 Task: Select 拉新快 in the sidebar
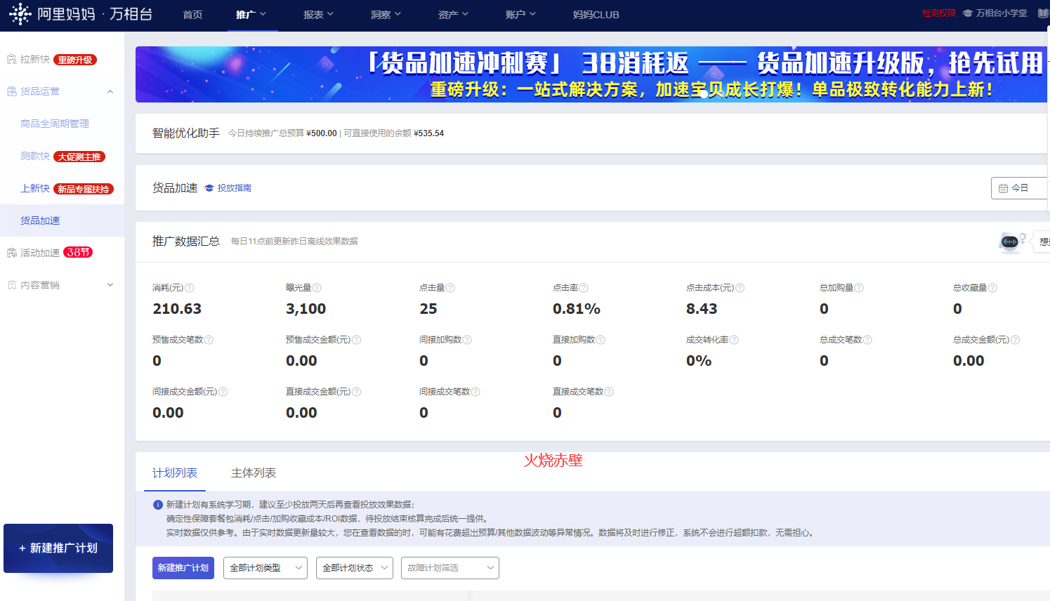pos(35,60)
